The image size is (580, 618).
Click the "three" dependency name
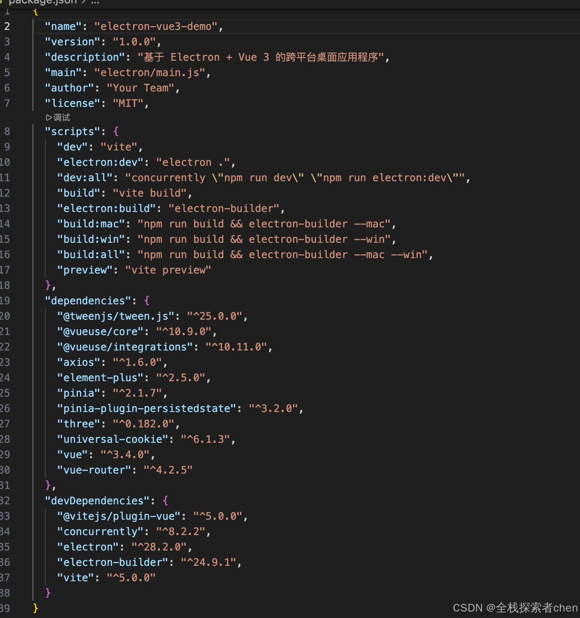(79, 424)
